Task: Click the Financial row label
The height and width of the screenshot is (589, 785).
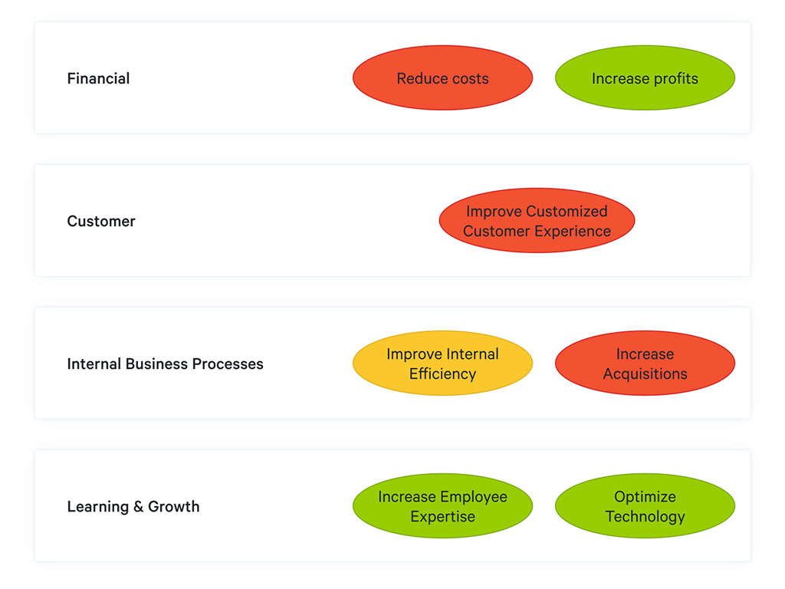Action: (99, 79)
